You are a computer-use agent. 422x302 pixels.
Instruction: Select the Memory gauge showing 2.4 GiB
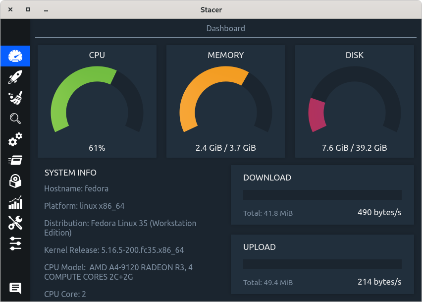tap(225, 99)
